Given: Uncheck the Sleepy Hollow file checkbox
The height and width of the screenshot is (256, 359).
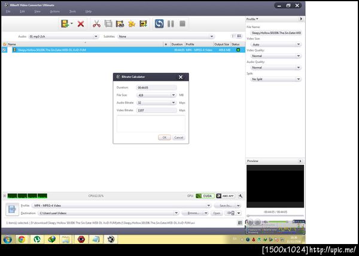Looking at the screenshot, I should tap(4, 50).
